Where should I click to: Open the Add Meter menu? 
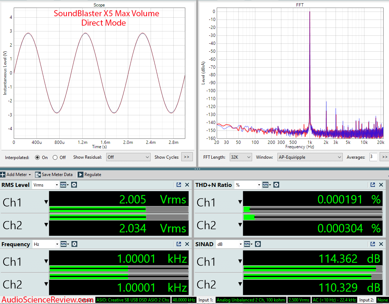[16, 175]
